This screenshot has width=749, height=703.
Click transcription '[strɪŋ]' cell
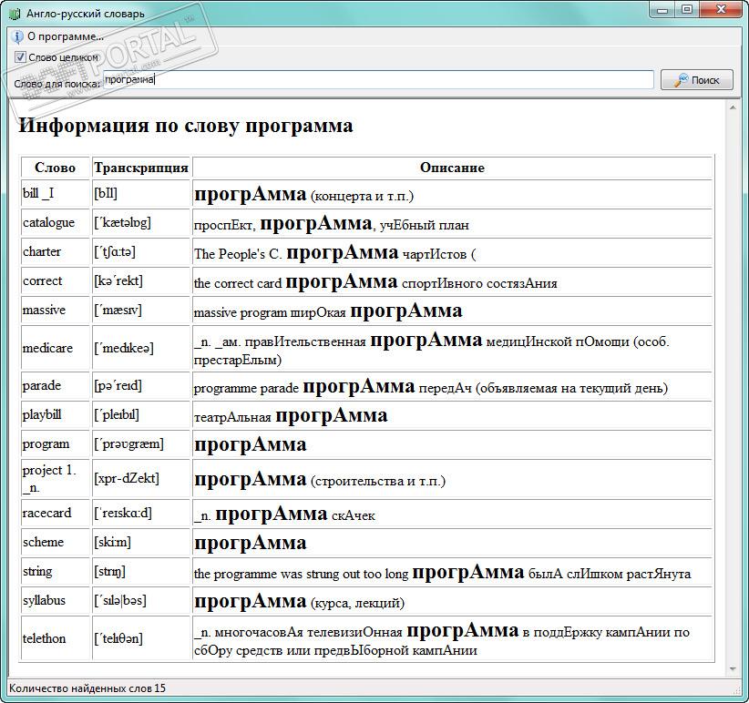[x=141, y=572]
